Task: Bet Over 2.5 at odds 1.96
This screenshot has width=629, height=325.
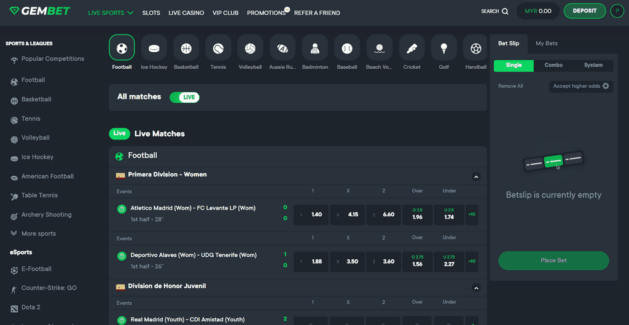Action: tap(417, 214)
